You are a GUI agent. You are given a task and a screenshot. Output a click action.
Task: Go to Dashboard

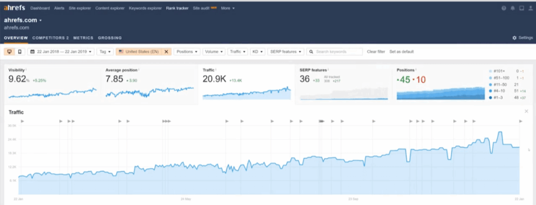[40, 8]
